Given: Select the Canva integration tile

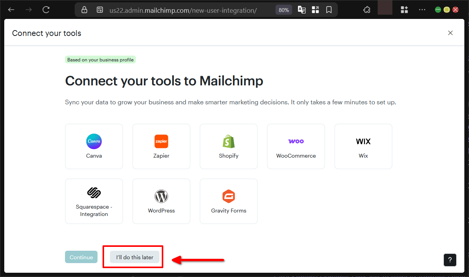Looking at the screenshot, I should [x=94, y=146].
